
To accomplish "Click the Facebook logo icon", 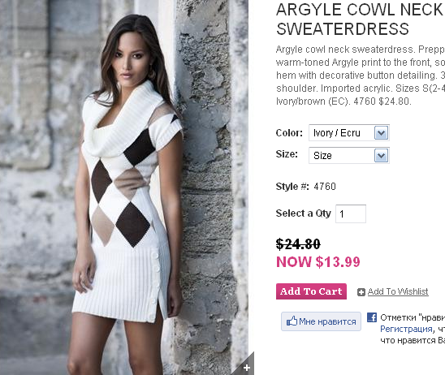I will [x=372, y=317].
